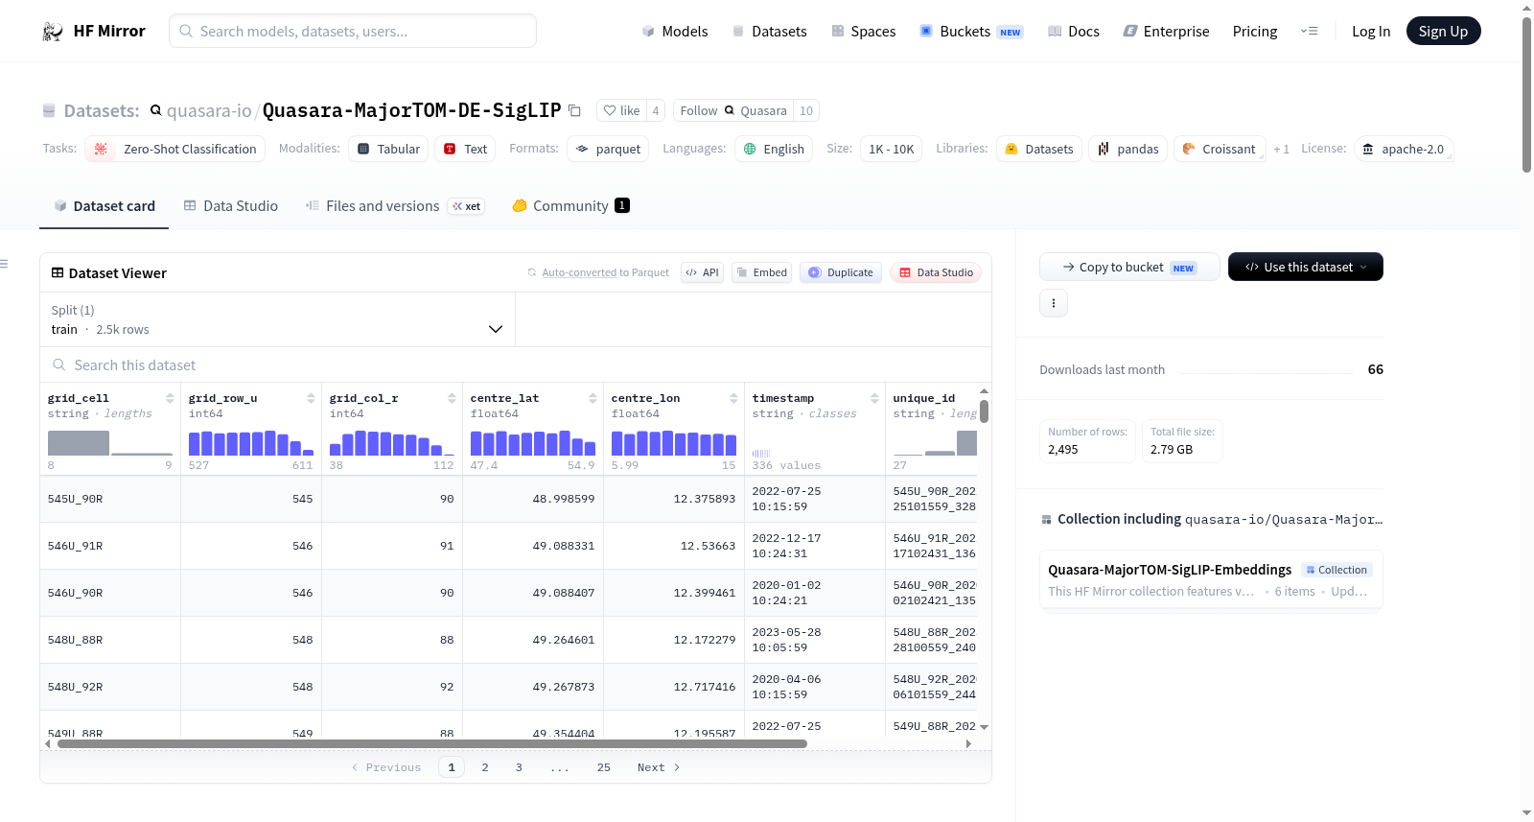This screenshot has height=822, width=1534.
Task: Sort by the centre_lat column arrows
Action: [593, 398]
